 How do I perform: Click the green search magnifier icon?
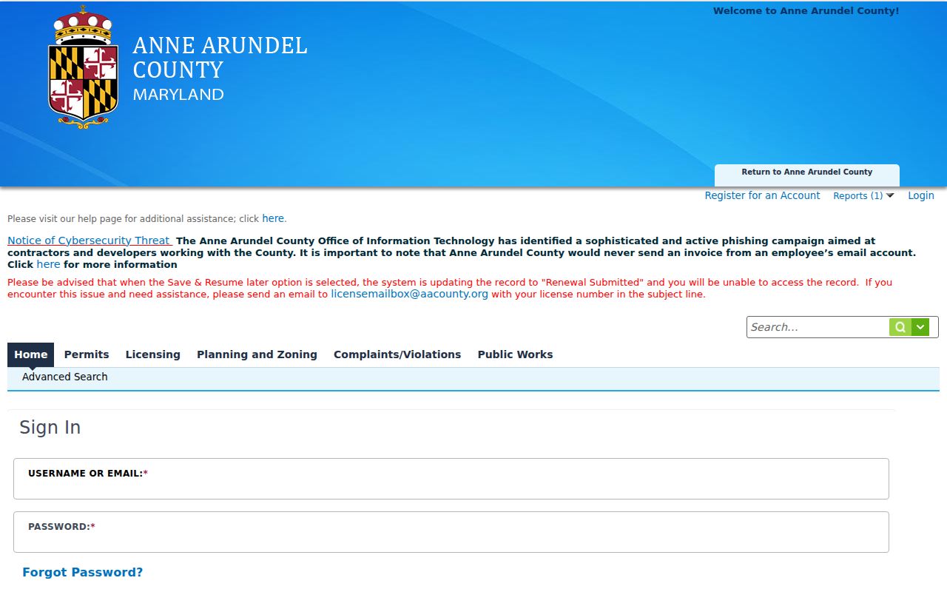coord(900,327)
